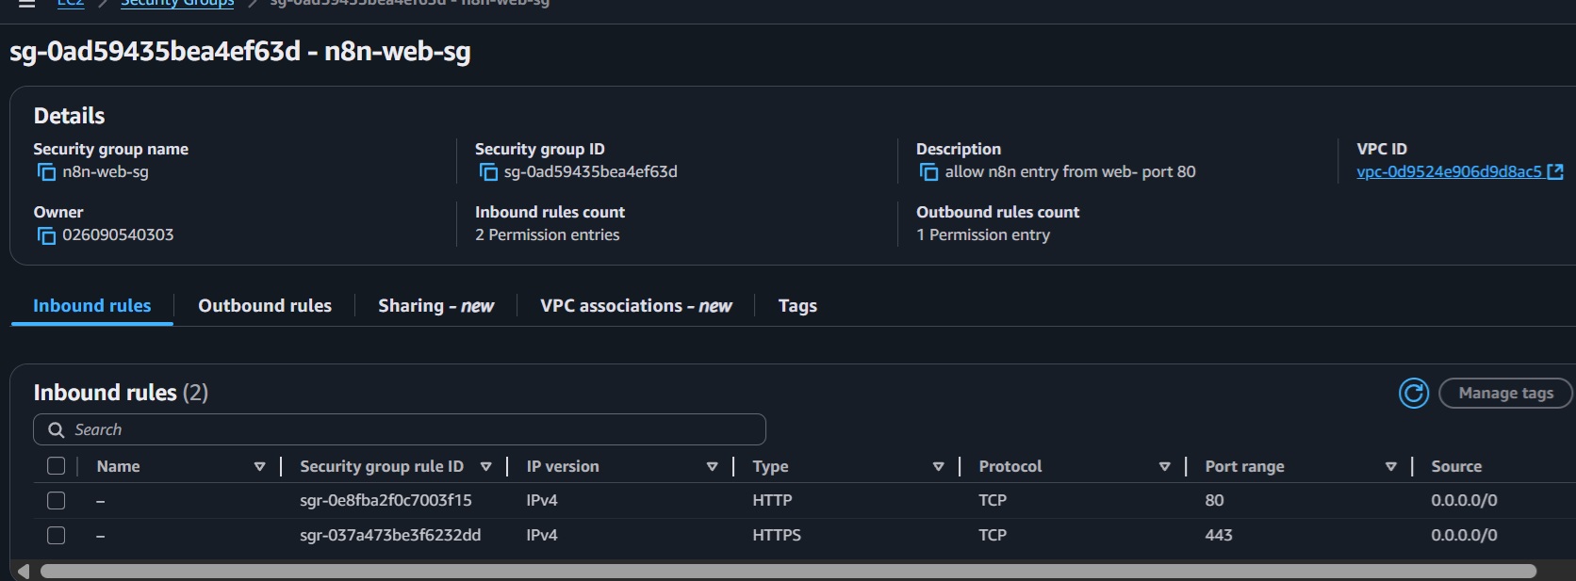Sort by Name column arrow
This screenshot has width=1576, height=581.
tap(259, 467)
